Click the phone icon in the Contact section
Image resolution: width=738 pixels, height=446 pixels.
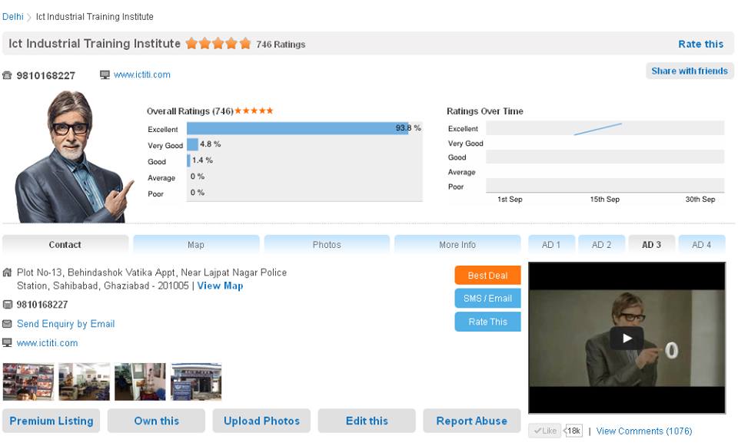7,305
